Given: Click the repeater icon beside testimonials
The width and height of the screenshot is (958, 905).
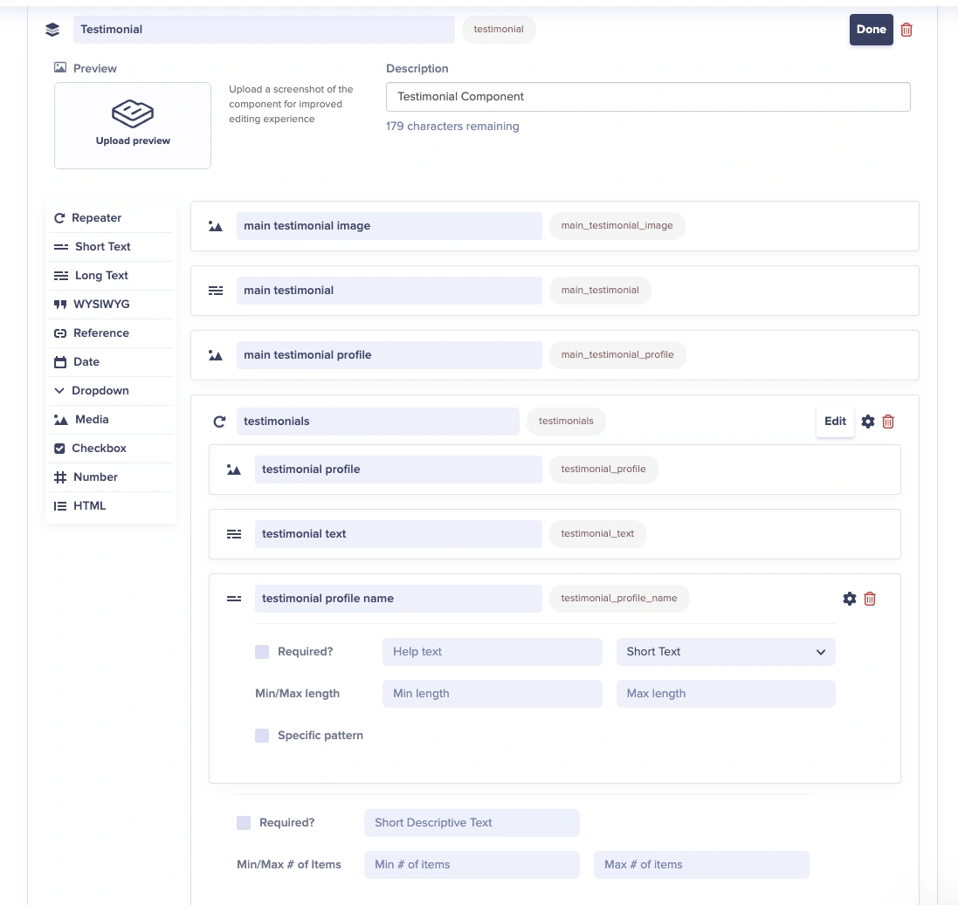Looking at the screenshot, I should pyautogui.click(x=219, y=422).
